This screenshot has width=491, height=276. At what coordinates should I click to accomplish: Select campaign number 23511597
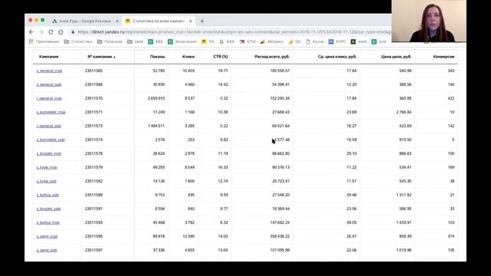pos(94,250)
